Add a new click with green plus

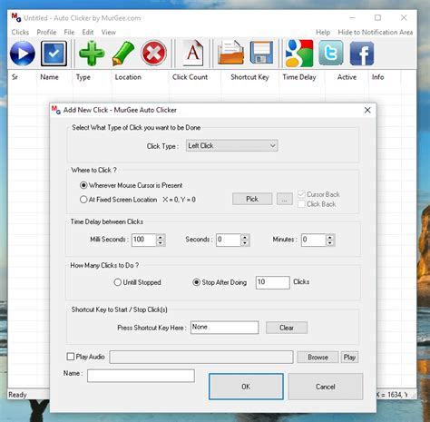(92, 54)
